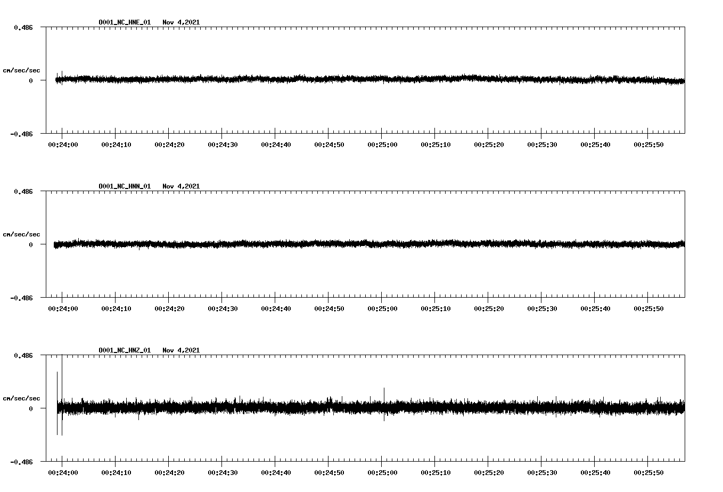Screen dimensions: 723x492
Task: Click the 0.486 upper limit on HNE axis
Action: tap(23, 27)
